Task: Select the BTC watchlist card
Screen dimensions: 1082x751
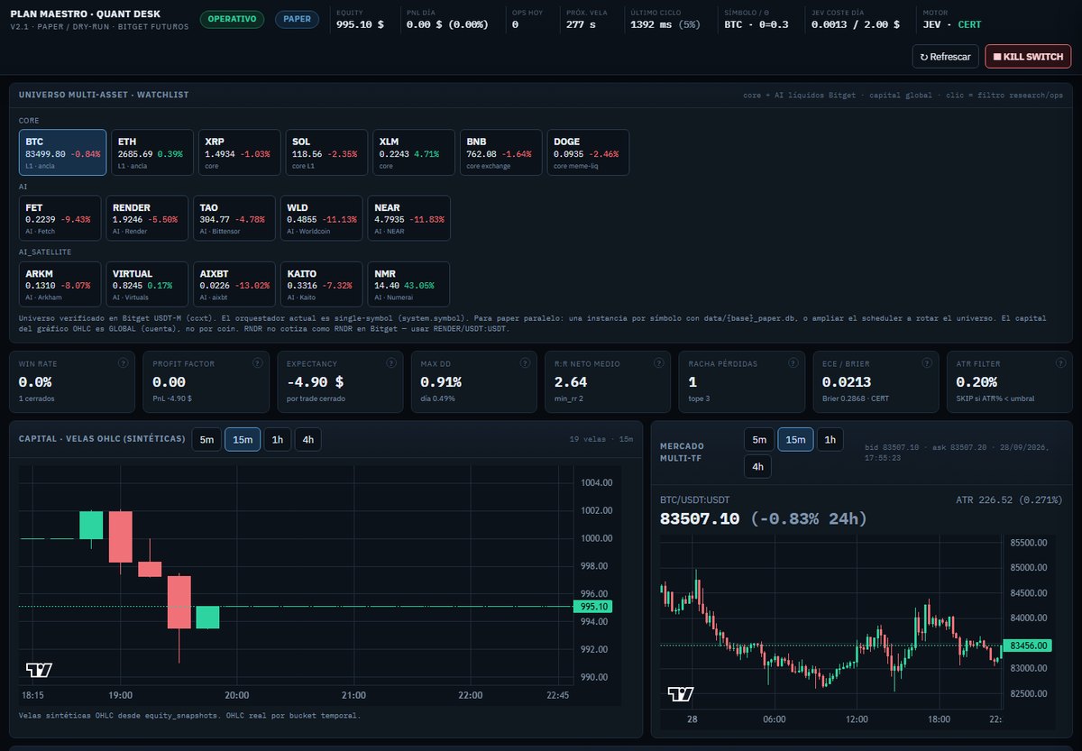Action: tap(62, 152)
